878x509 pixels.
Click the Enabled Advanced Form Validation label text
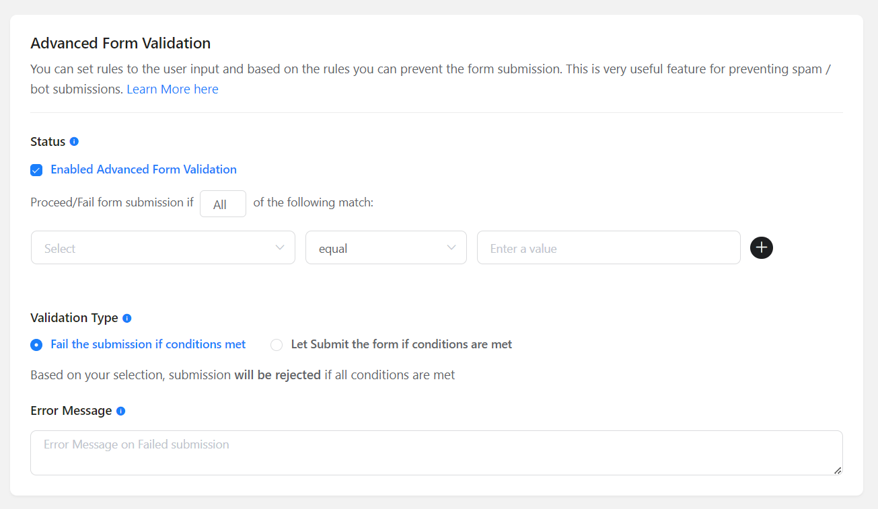pos(143,169)
